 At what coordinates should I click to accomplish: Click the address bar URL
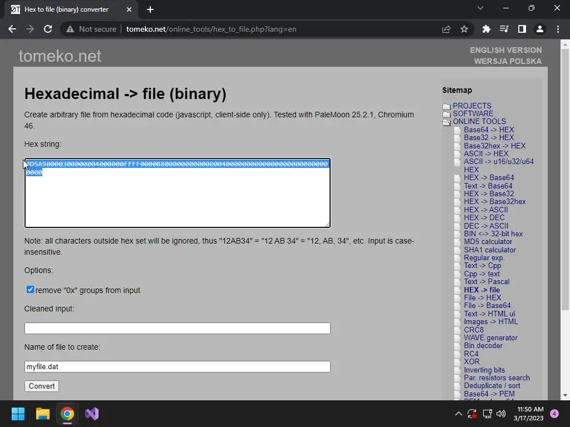point(211,29)
